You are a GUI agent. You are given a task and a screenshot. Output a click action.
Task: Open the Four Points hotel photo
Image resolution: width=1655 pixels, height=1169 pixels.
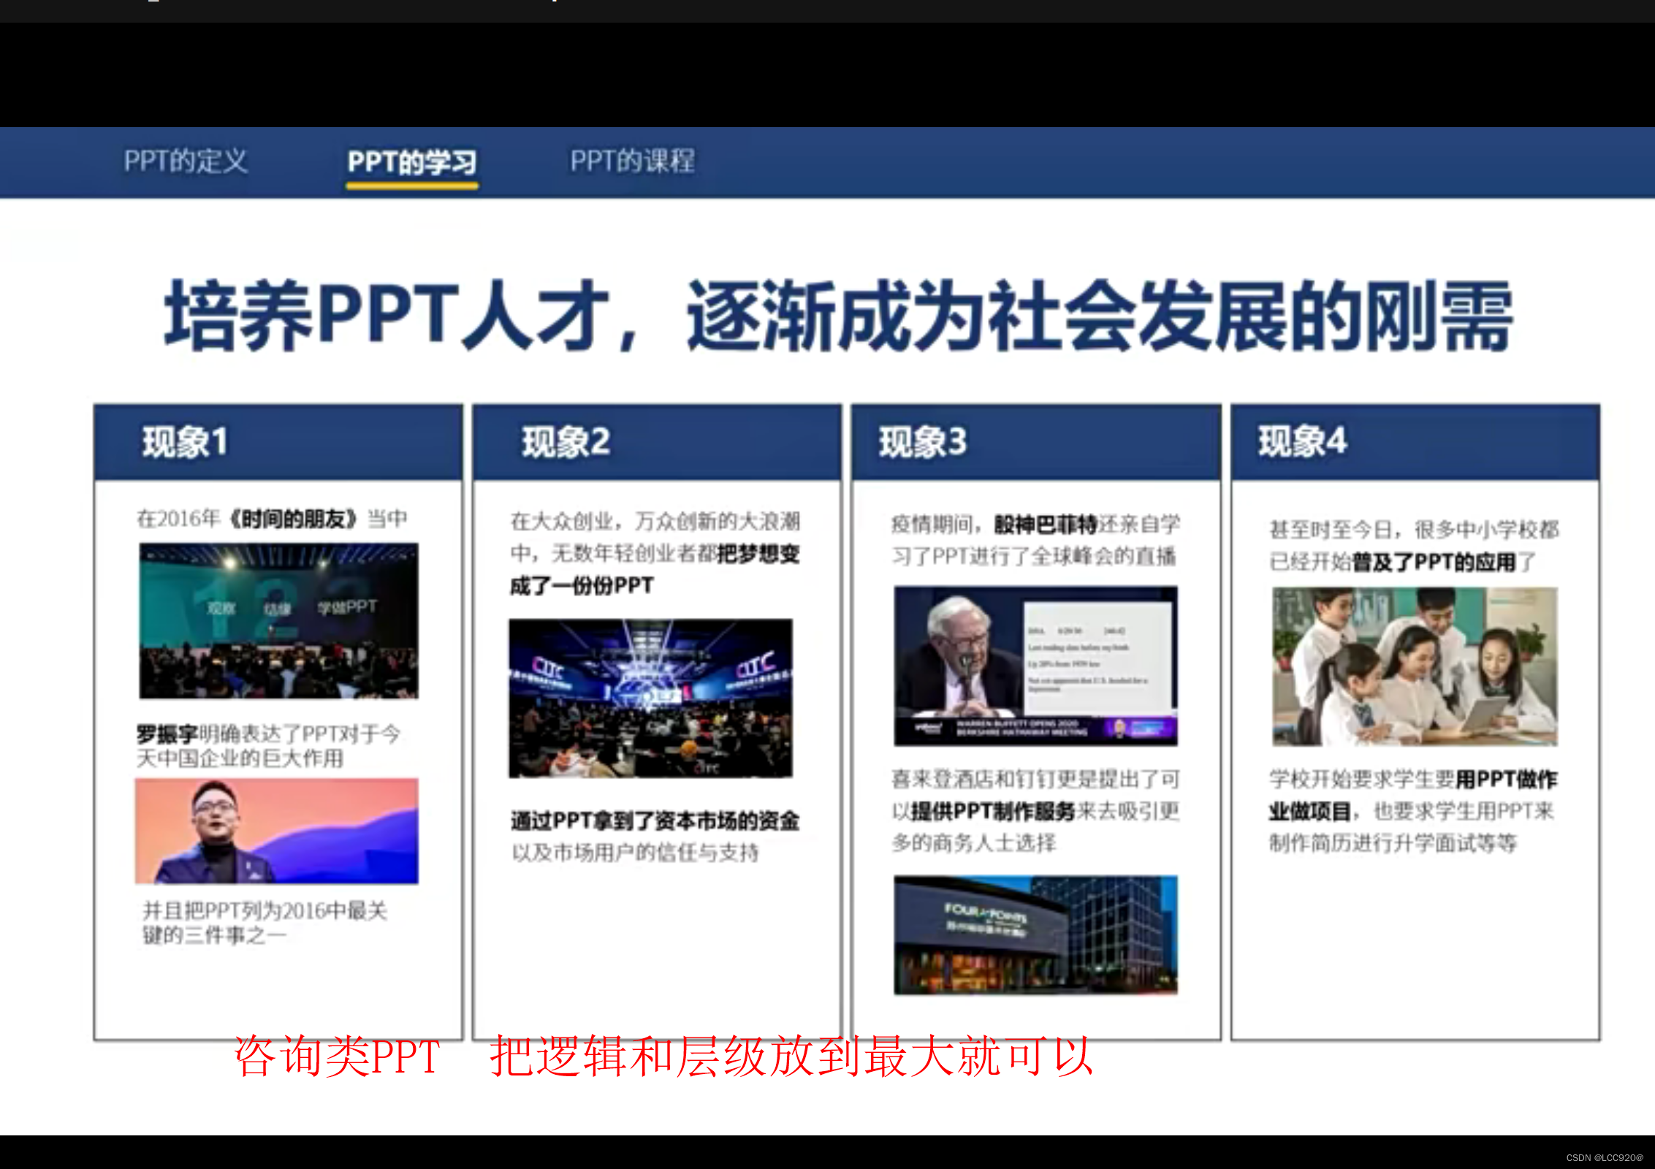click(1035, 934)
